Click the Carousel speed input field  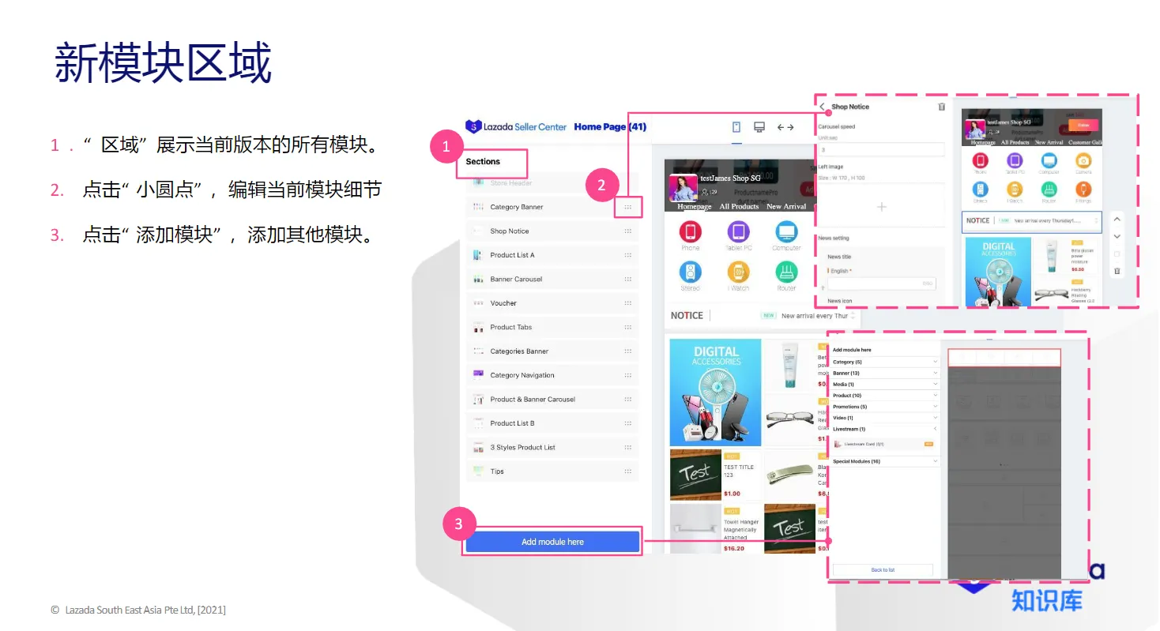[x=881, y=149]
